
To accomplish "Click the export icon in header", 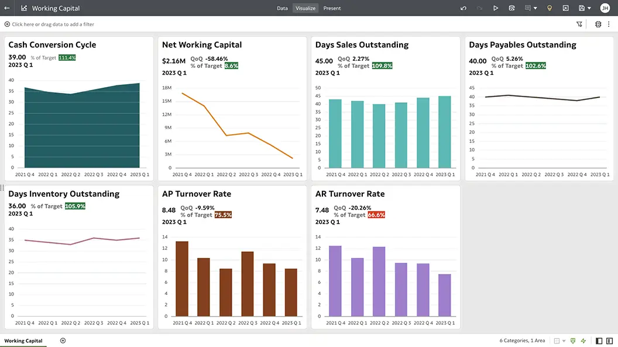I will 565,8.
